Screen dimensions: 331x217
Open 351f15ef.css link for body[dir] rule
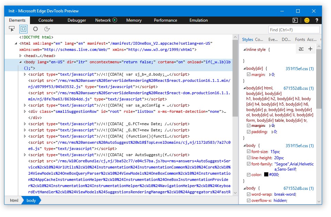(x=300, y=69)
